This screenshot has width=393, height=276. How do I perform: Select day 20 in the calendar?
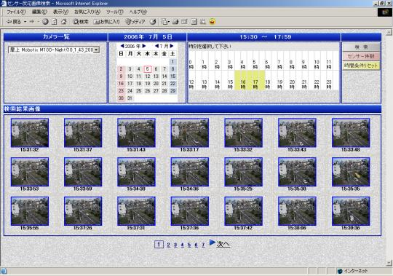[x=156, y=84]
